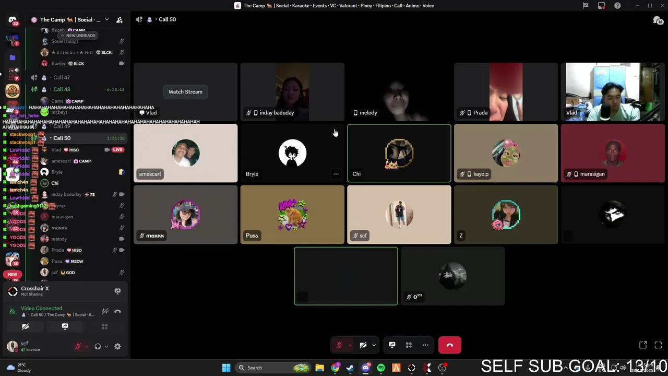Pop out the call window
668x376 pixels.
point(643,345)
